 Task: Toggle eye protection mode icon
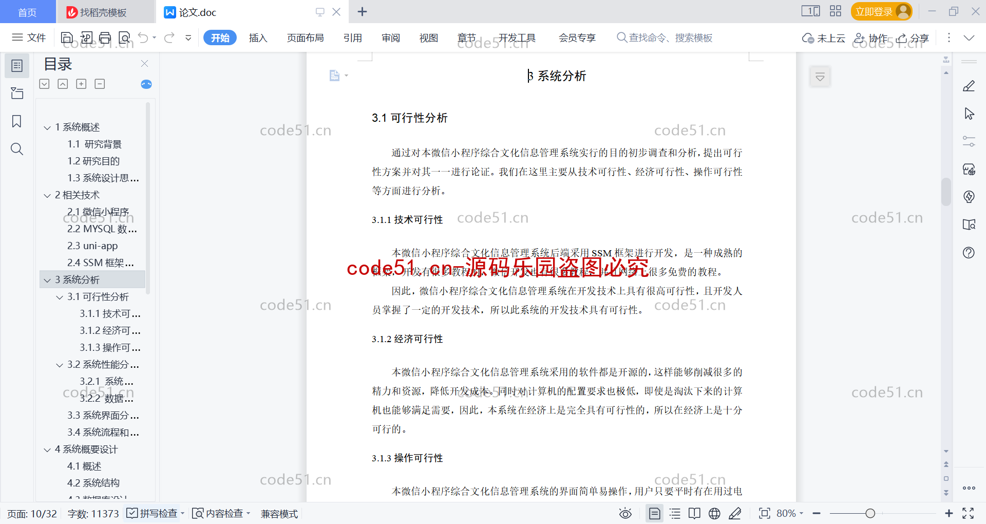[625, 513]
